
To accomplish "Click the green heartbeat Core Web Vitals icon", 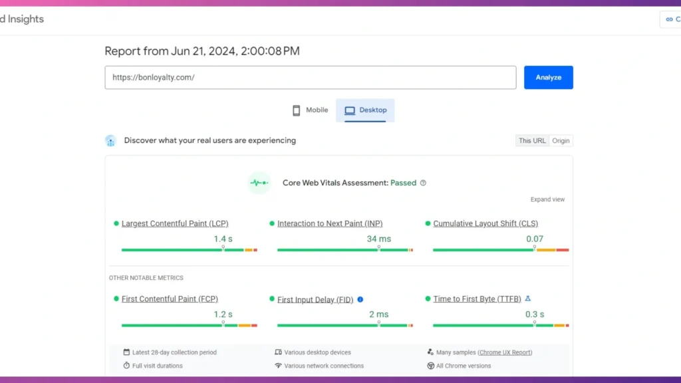I will tap(259, 182).
